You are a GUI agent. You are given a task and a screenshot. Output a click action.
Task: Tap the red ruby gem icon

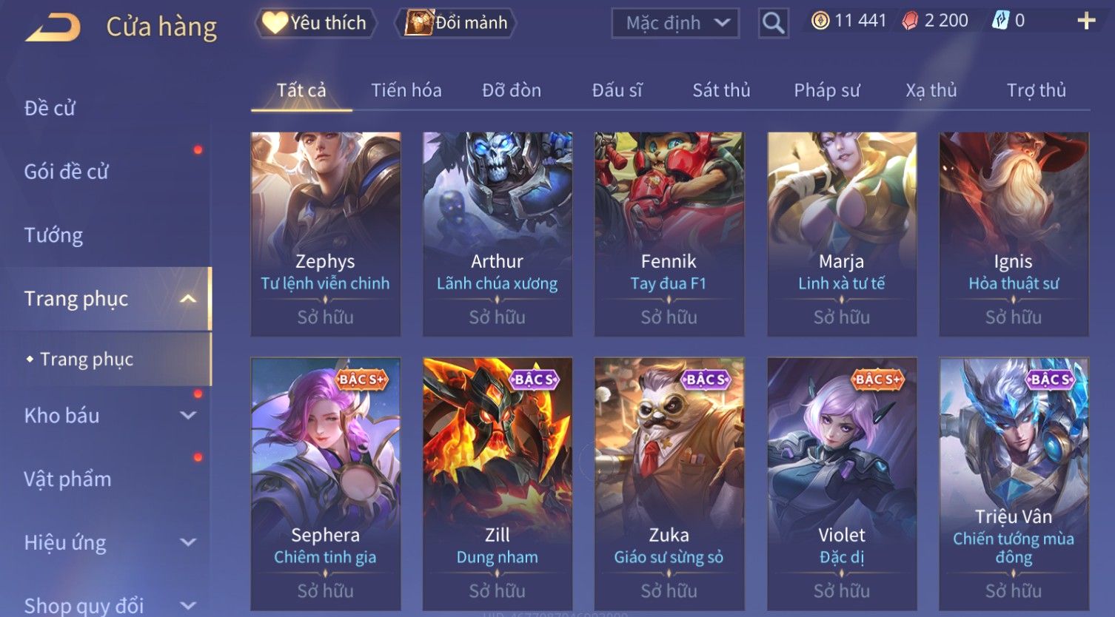(x=910, y=21)
